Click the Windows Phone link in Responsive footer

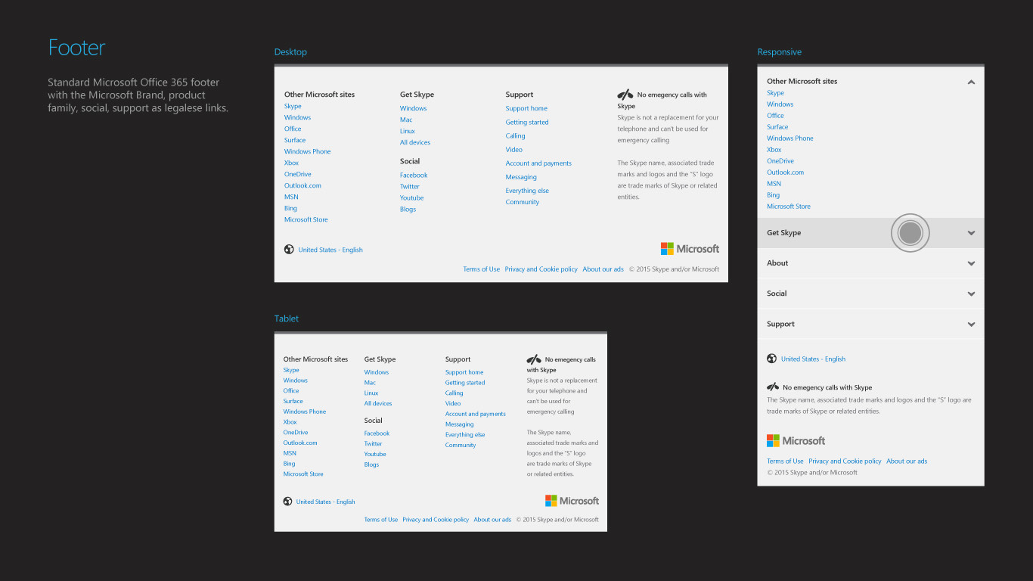[789, 138]
